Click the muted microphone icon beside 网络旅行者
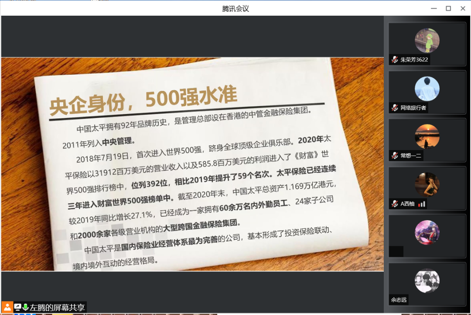Viewport: 471px width, 315px height. 395,107
